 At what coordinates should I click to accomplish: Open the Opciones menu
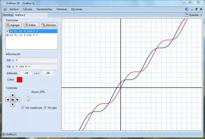click(77, 9)
